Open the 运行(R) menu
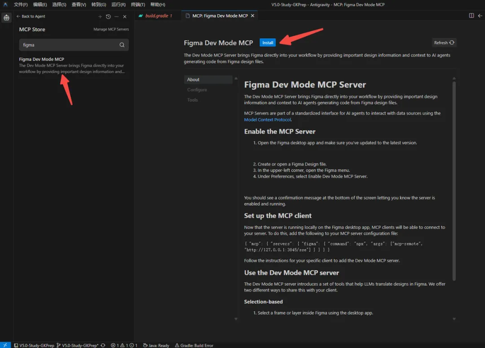The width and height of the screenshot is (485, 348). tap(119, 4)
